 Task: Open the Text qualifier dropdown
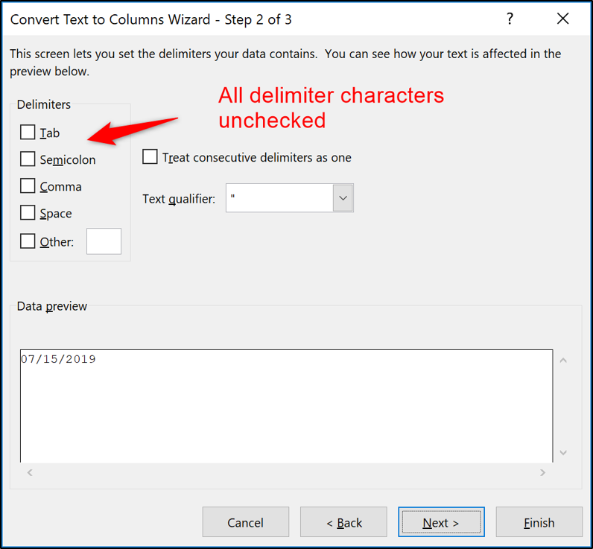[343, 198]
